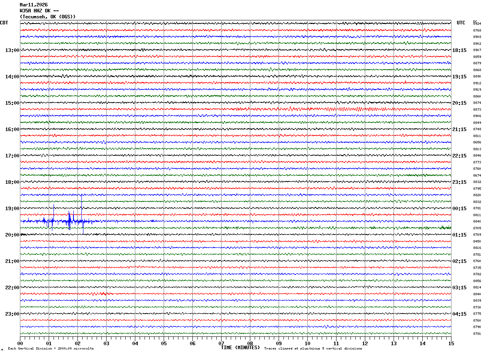The height and width of the screenshot is (354, 483).
Task: Select the 15:00 CDT time marker
Action: pyautogui.click(x=12, y=103)
